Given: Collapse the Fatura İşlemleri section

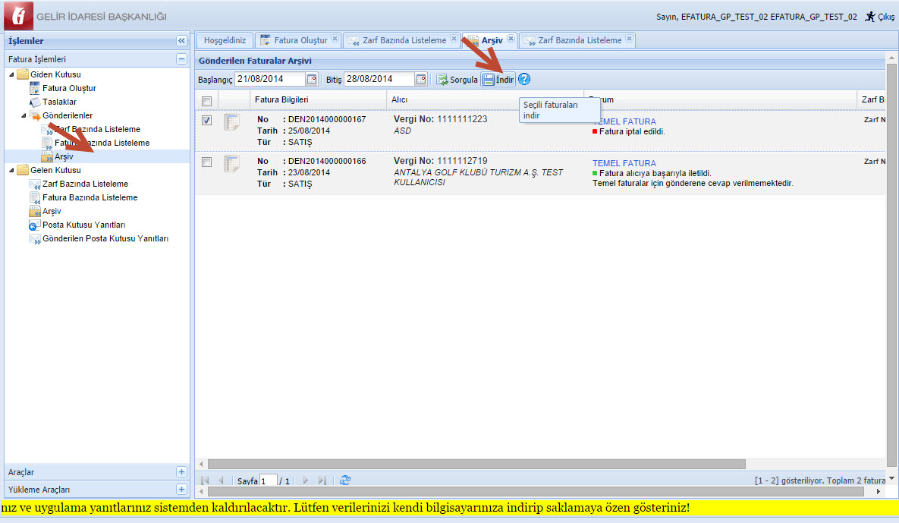Looking at the screenshot, I should pos(181,58).
